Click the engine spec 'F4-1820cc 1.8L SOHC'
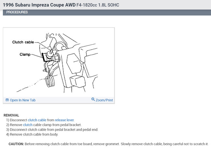This screenshot has height=153, width=211. click(x=98, y=5)
